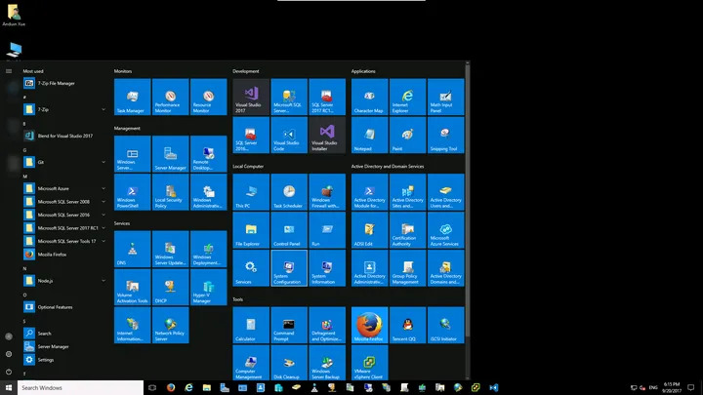This screenshot has height=395, width=703.
Task: Open the System Configuration tile
Action: coord(289,268)
